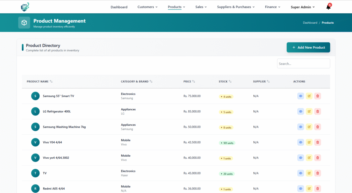
Task: Delete the LG Refrigerator 400L product
Action: [x=318, y=111]
